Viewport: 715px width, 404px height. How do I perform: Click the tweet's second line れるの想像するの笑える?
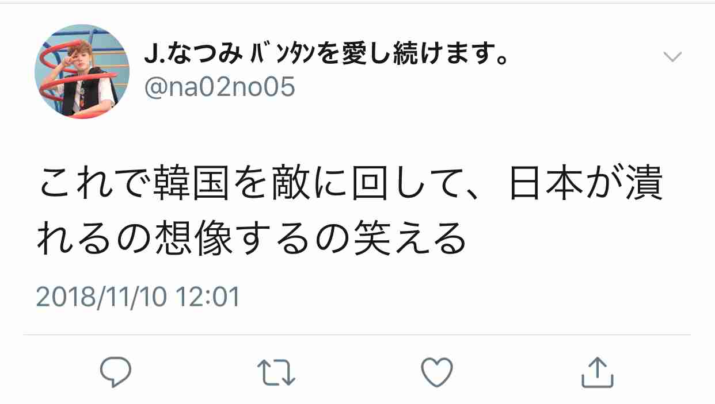[251, 237]
